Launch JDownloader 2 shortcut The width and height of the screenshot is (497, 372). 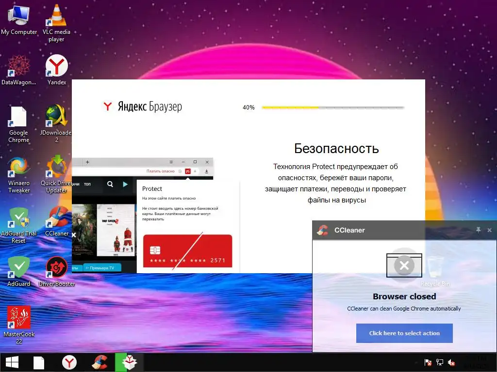[x=56, y=124]
